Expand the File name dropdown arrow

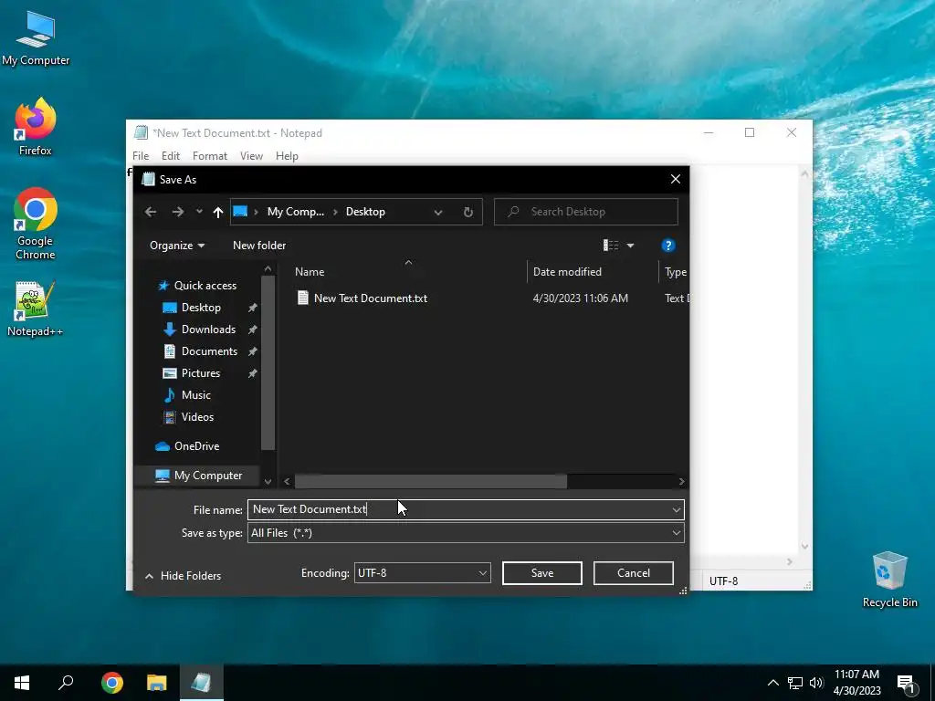tap(677, 509)
